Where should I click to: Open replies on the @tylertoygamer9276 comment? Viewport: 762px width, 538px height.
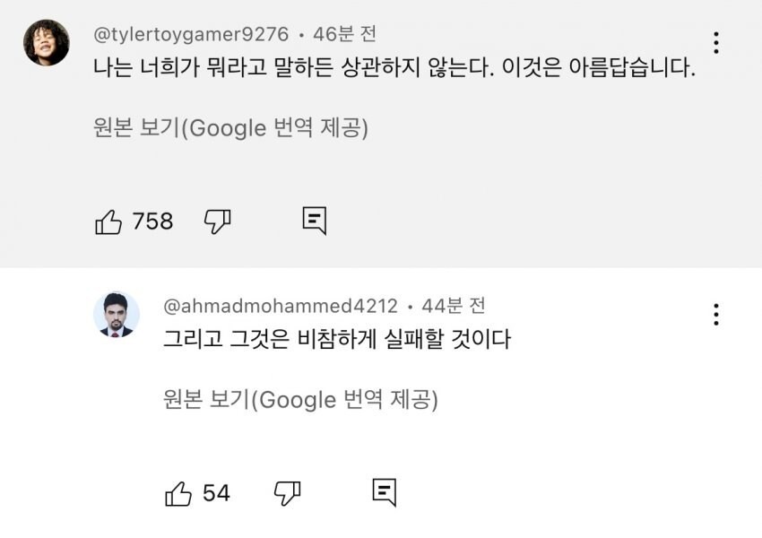[x=314, y=221]
